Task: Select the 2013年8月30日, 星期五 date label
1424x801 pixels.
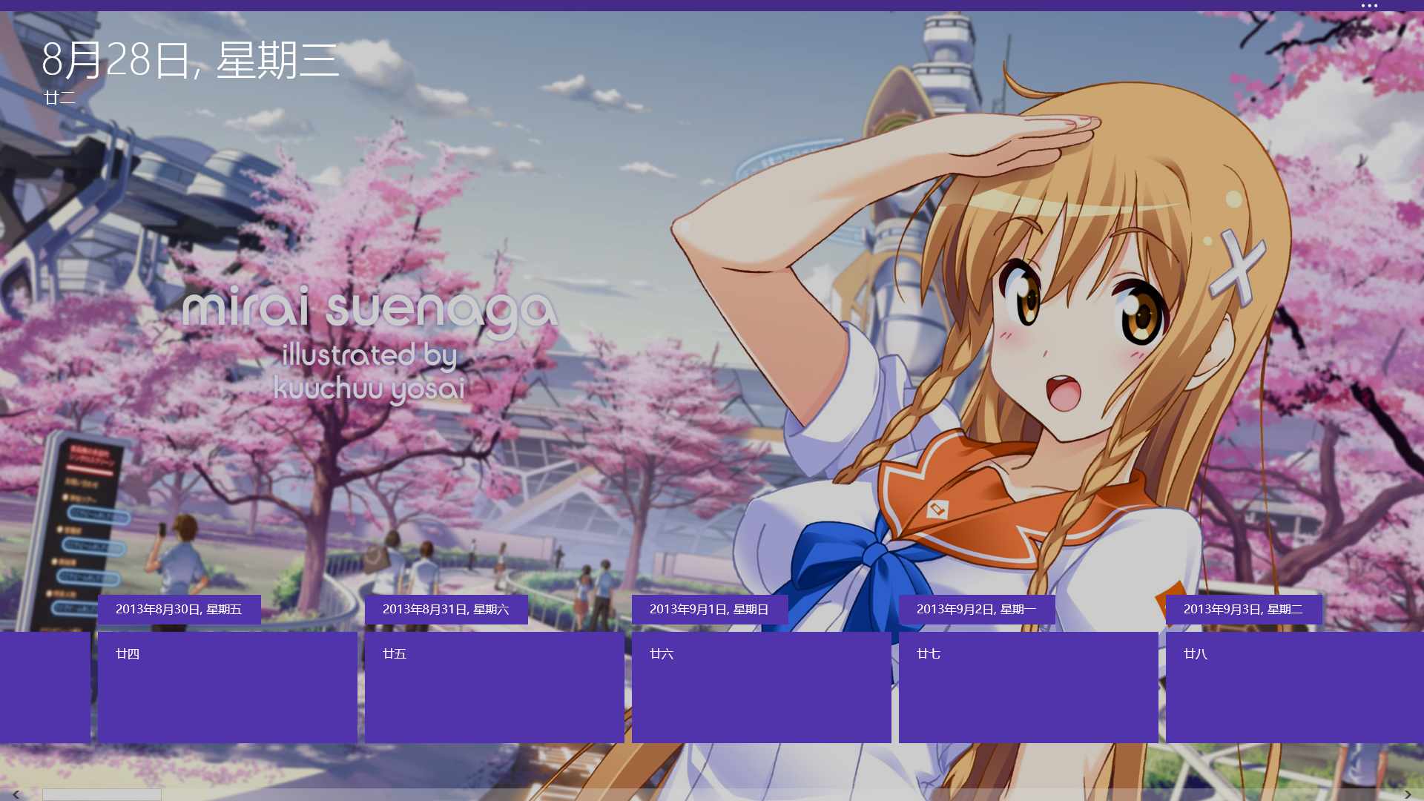Action: coord(179,609)
